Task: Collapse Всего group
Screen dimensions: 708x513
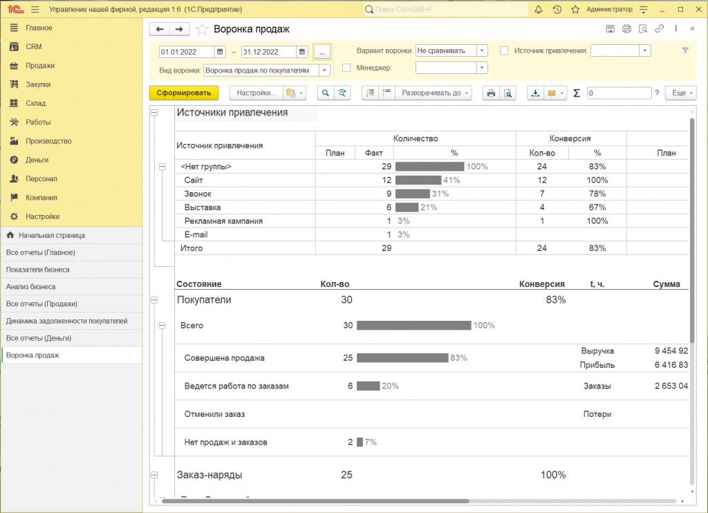Action: pos(162,326)
